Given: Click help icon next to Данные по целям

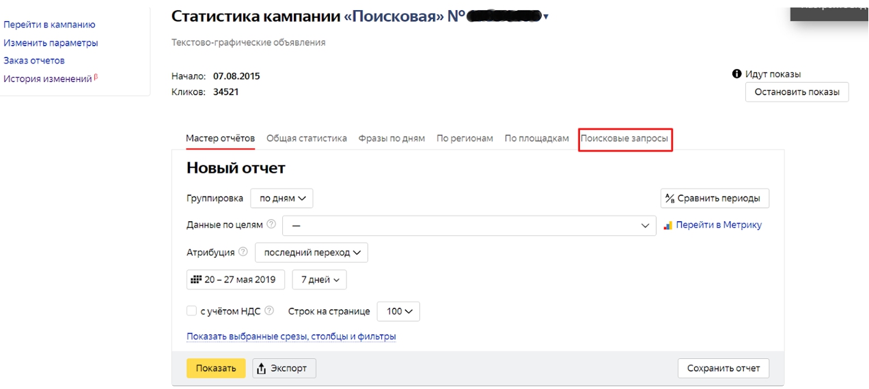Looking at the screenshot, I should [x=271, y=225].
